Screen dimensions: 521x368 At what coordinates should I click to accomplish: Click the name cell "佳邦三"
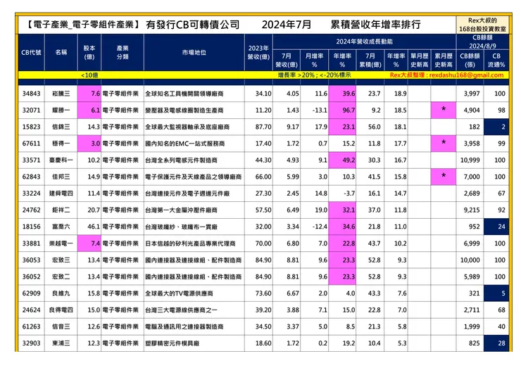(61, 177)
